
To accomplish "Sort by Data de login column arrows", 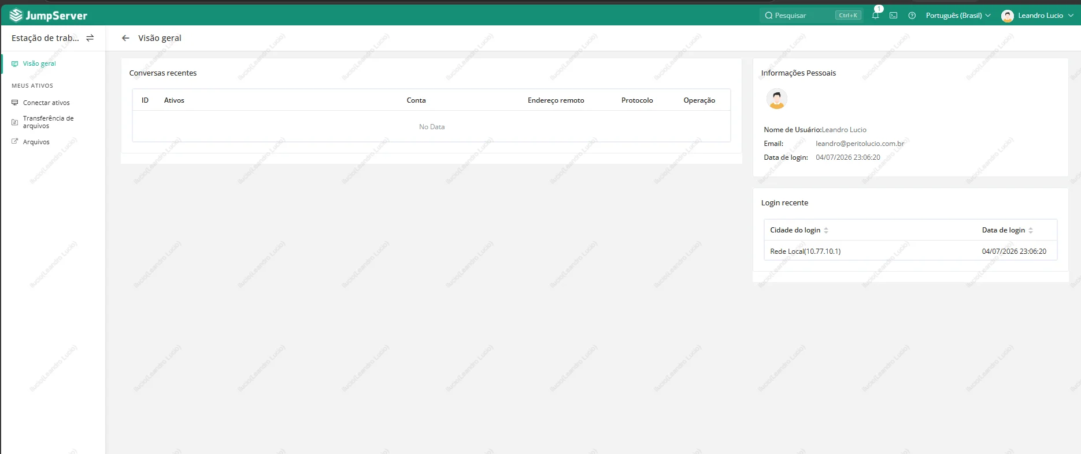I will [x=1031, y=230].
